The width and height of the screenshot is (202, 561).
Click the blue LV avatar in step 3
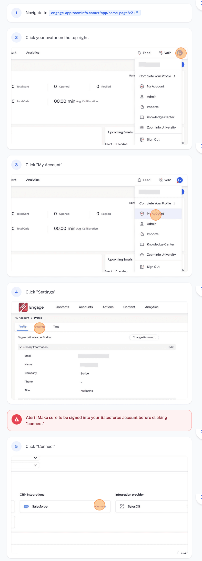pyautogui.click(x=180, y=180)
